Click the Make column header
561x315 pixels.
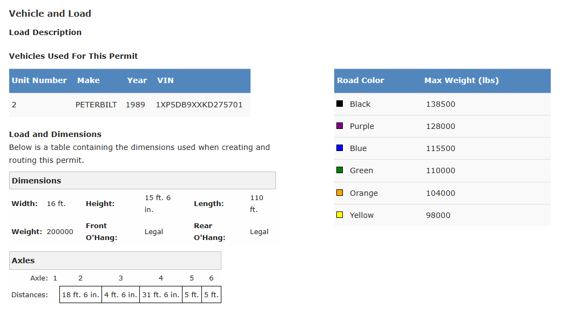tap(89, 80)
